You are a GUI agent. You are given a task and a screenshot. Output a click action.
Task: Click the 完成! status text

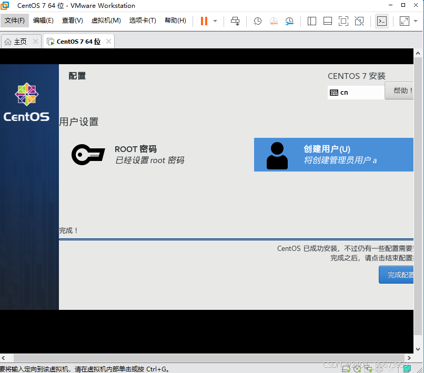(69, 230)
